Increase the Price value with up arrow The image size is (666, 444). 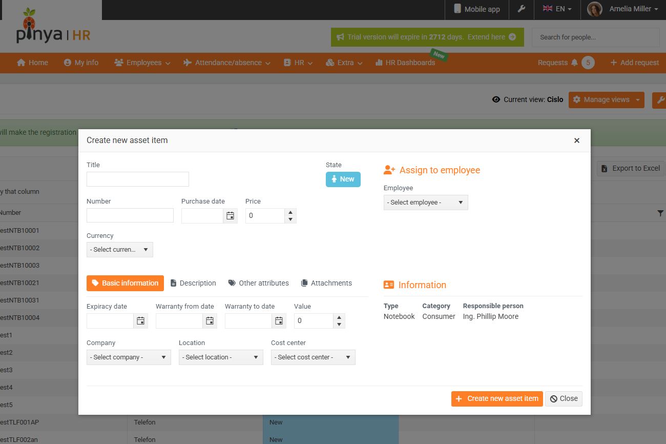pos(290,212)
